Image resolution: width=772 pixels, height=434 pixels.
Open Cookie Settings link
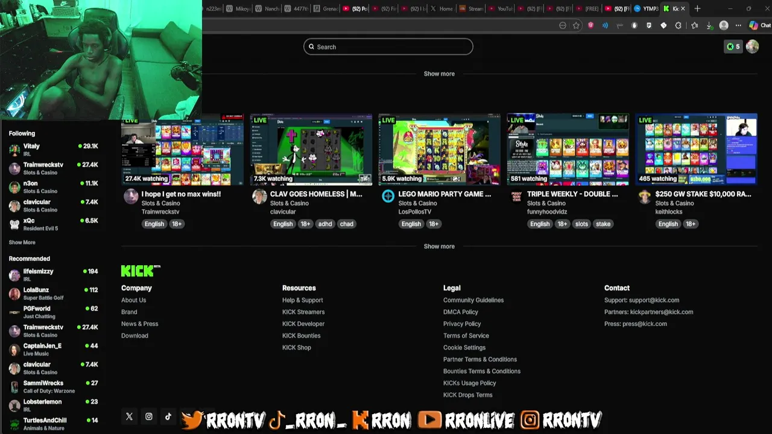click(464, 347)
